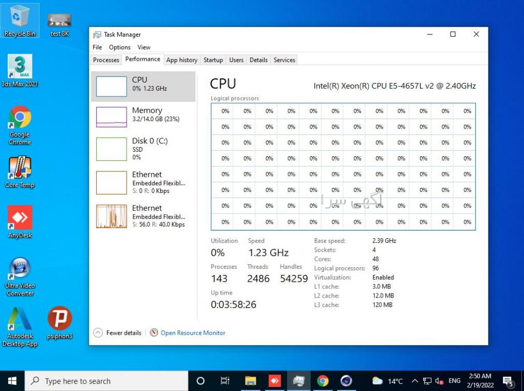
Task: Open the Services tab
Action: [x=284, y=60]
